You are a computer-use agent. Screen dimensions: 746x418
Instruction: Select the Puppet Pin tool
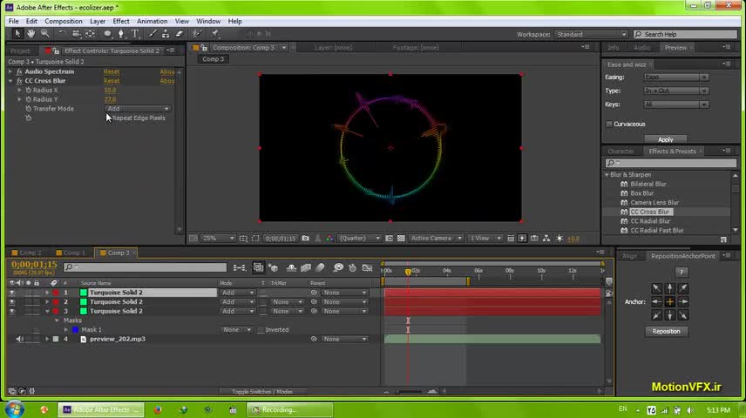(x=214, y=34)
